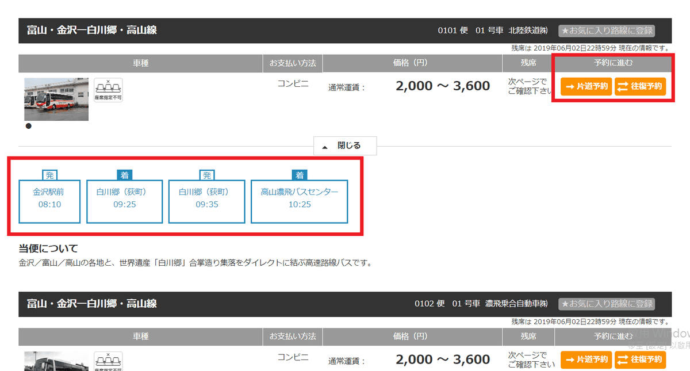The height and width of the screenshot is (371, 690).
Task: Register route 0101 with お気に入り路線に登録
Action: click(606, 30)
